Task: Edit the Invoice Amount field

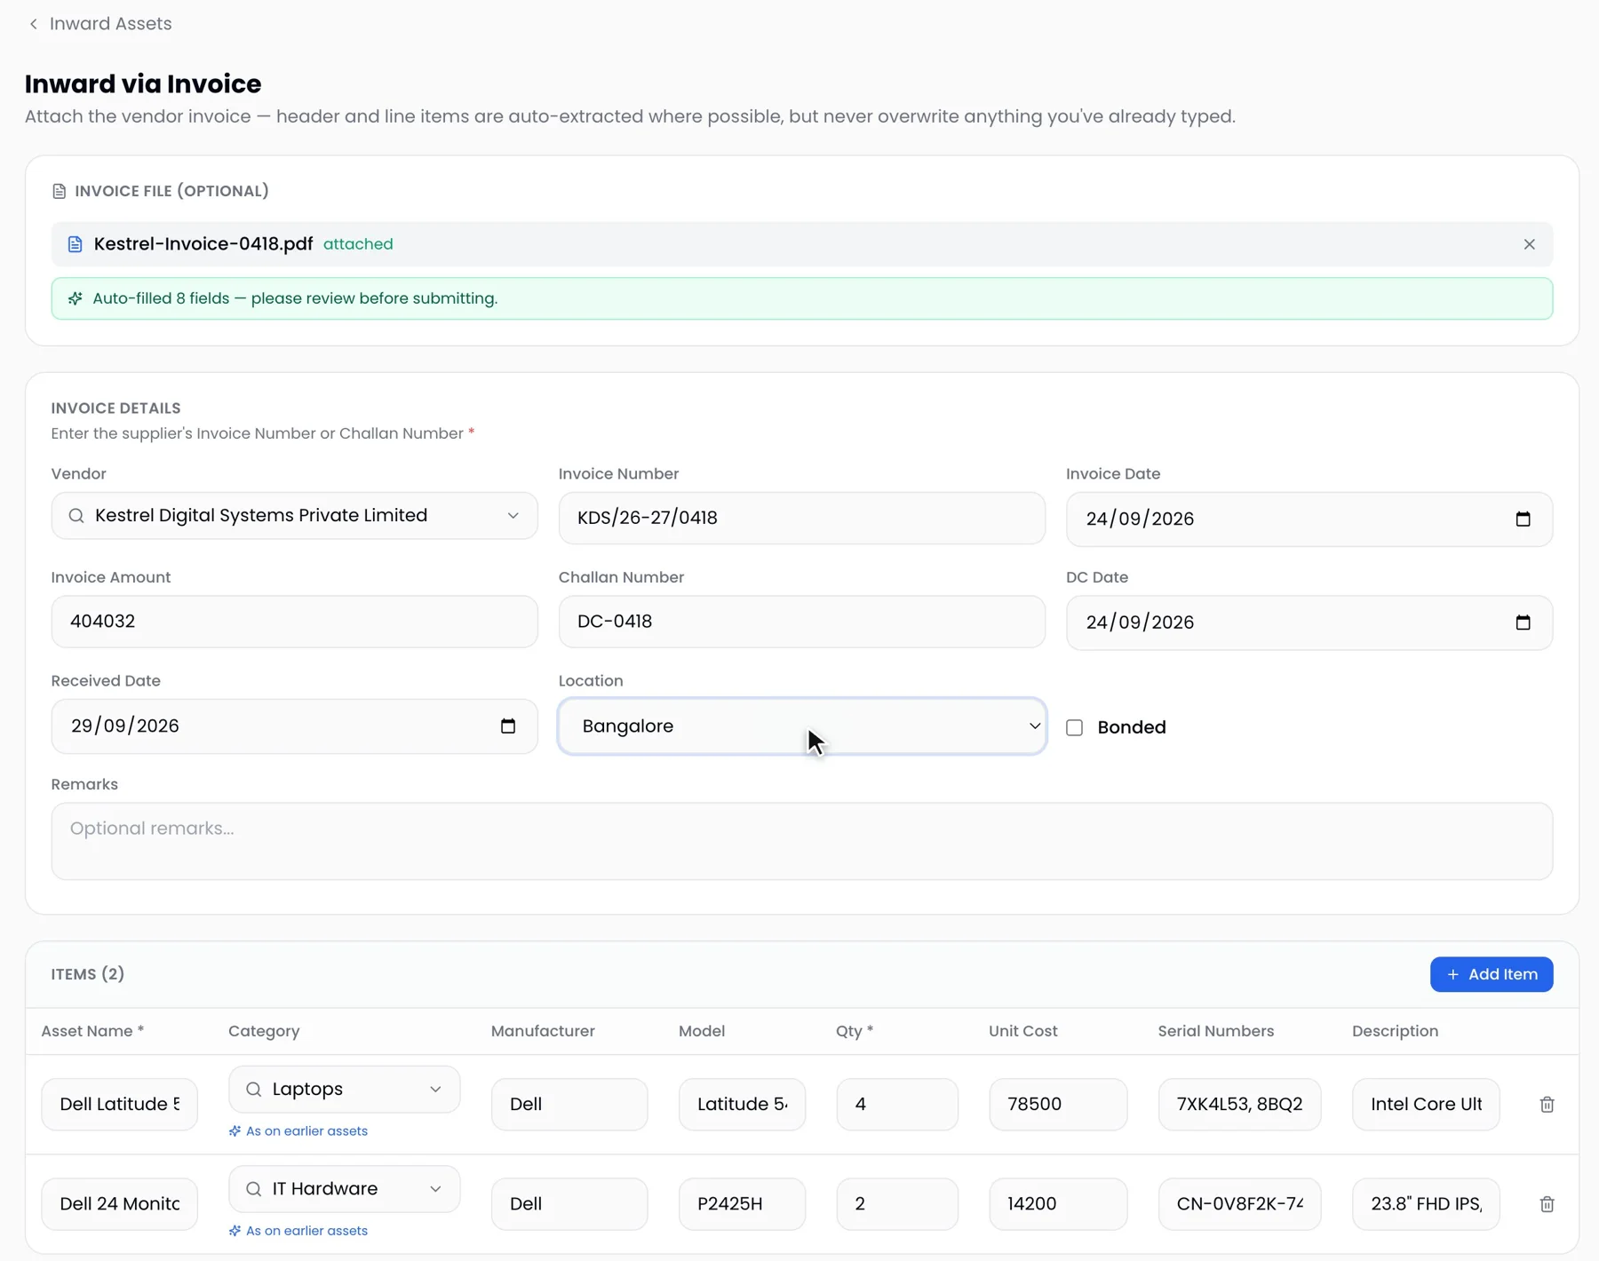Action: (x=294, y=622)
